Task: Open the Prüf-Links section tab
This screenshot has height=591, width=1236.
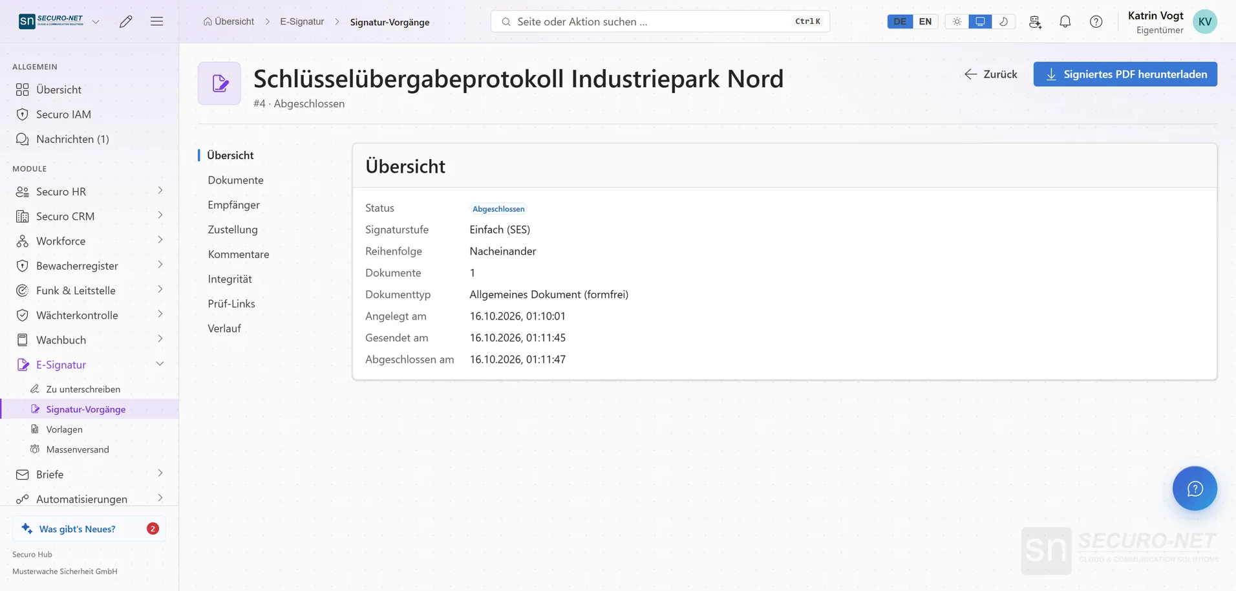Action: (x=231, y=304)
